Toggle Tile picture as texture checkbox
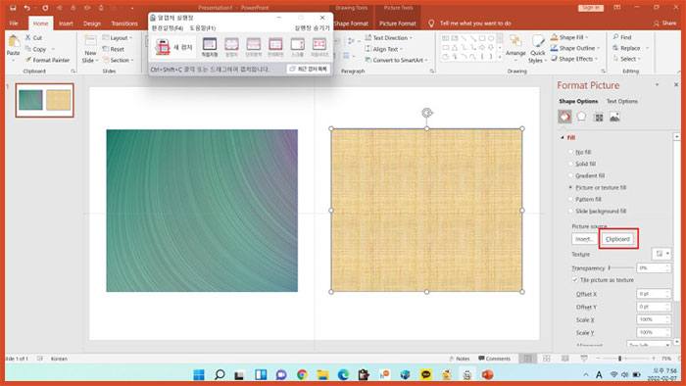This screenshot has width=686, height=386. click(575, 280)
